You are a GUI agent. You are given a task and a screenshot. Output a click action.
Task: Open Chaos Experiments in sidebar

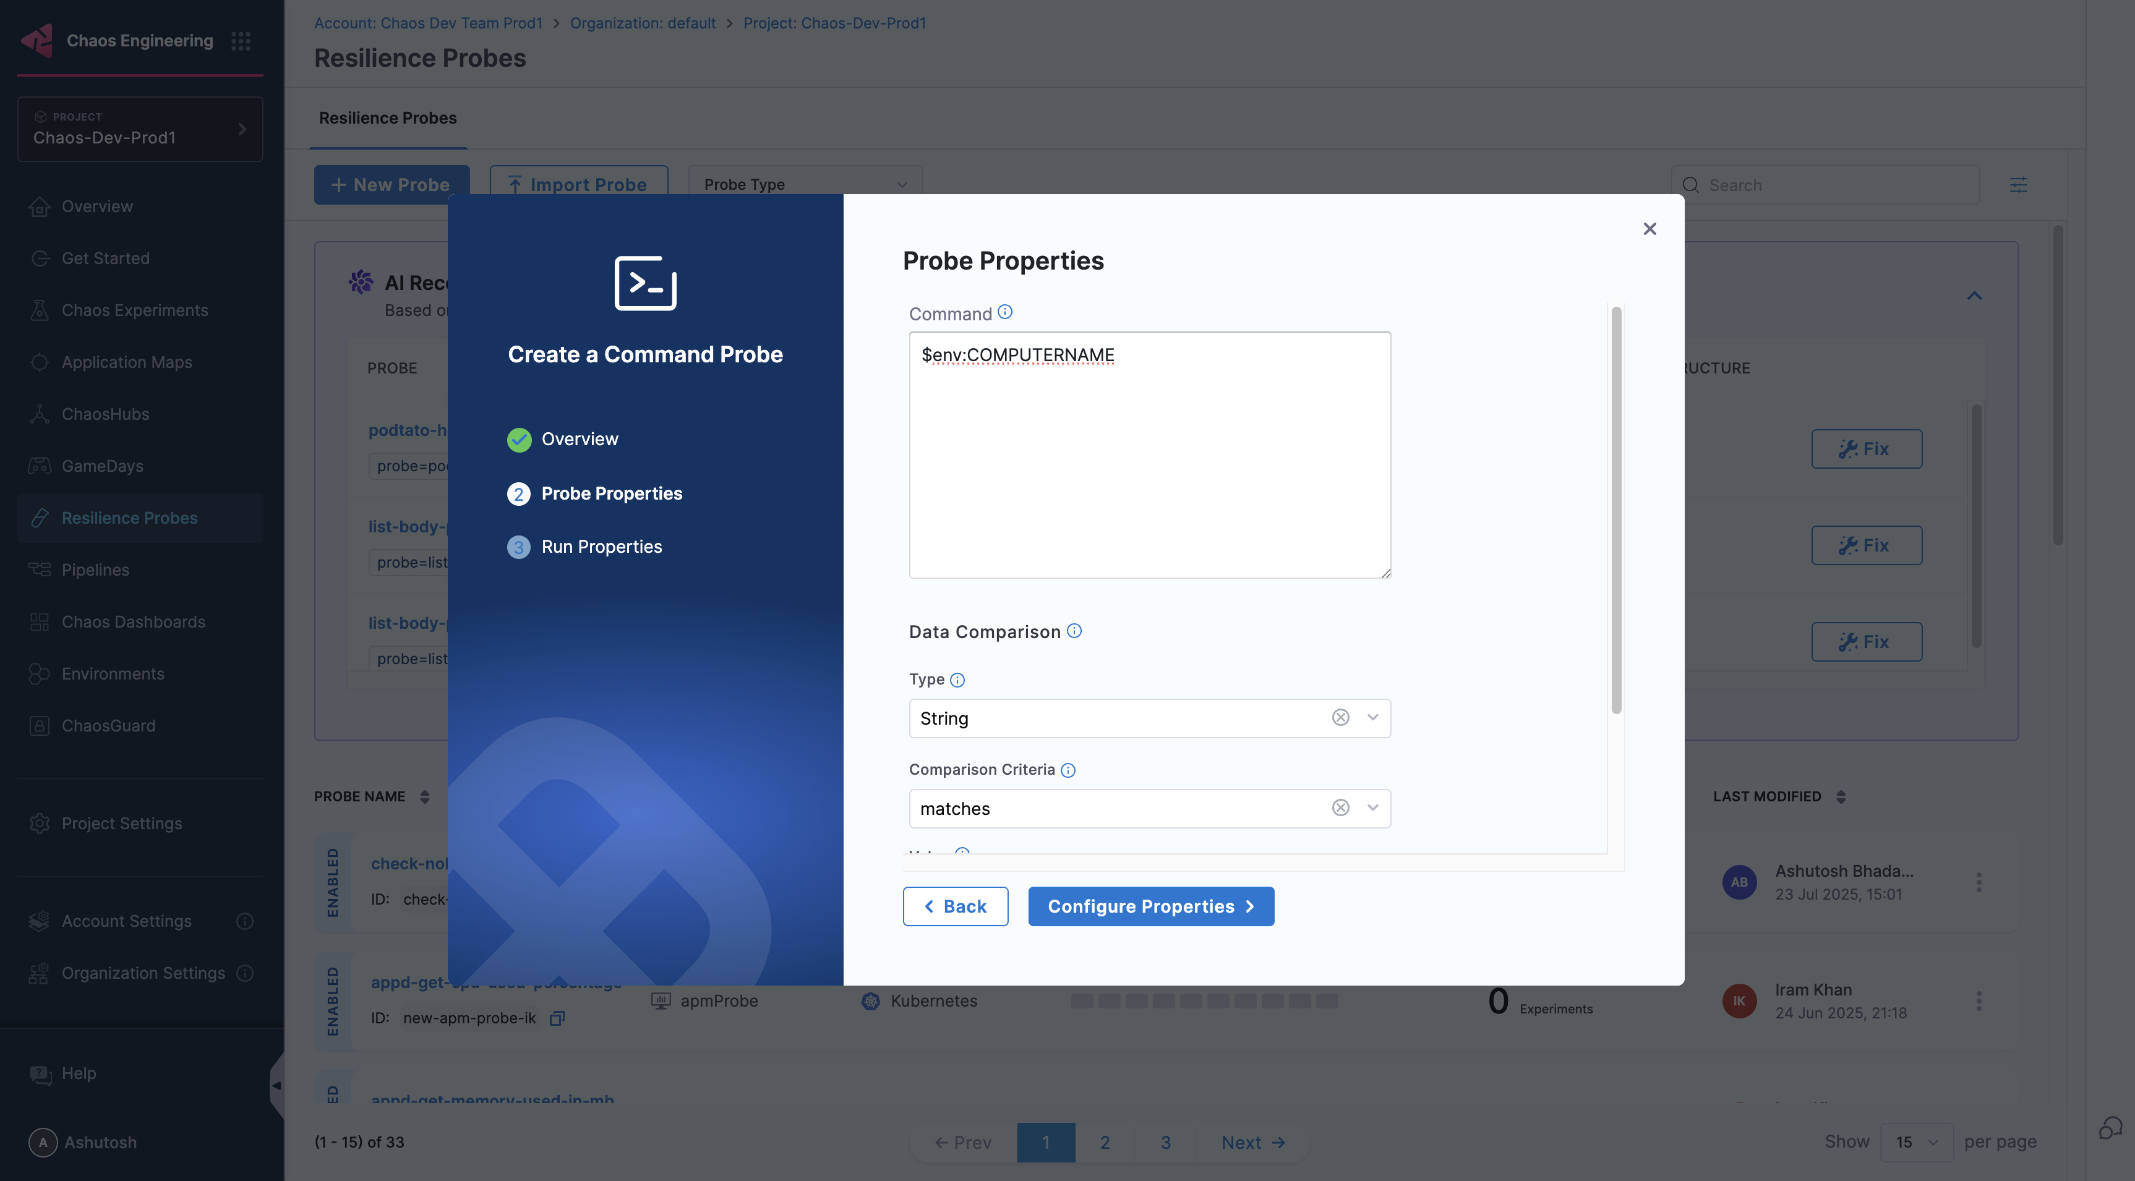(134, 310)
